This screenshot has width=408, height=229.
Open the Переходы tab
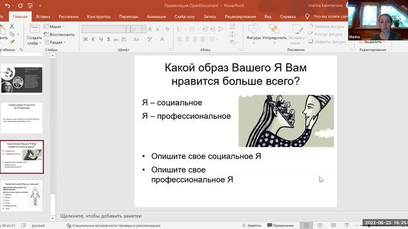tap(129, 17)
